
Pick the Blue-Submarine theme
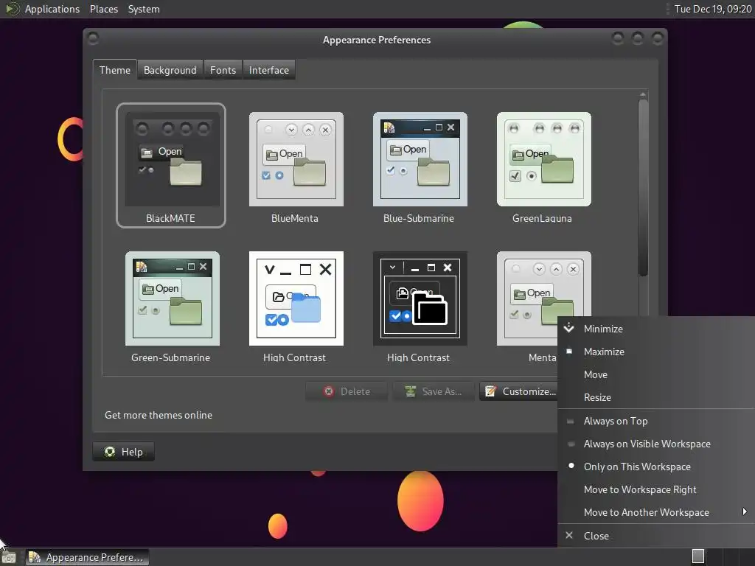420,167
